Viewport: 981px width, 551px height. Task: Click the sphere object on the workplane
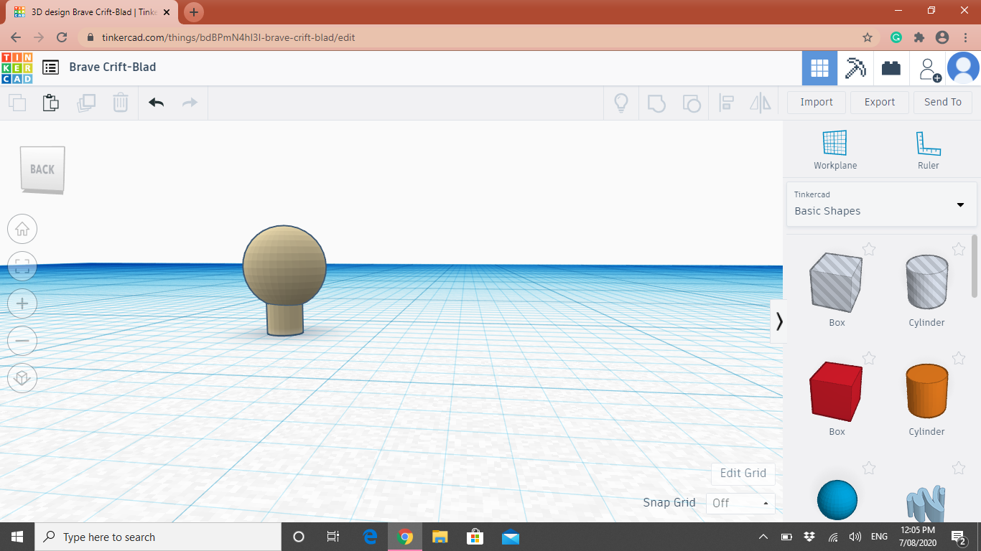point(284,265)
